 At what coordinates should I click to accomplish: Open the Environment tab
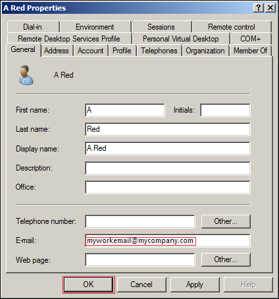[x=95, y=27]
